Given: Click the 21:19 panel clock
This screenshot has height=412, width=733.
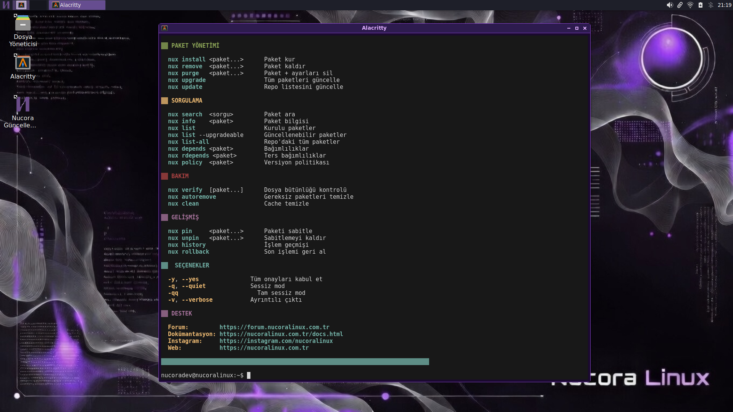Looking at the screenshot, I should point(724,5).
